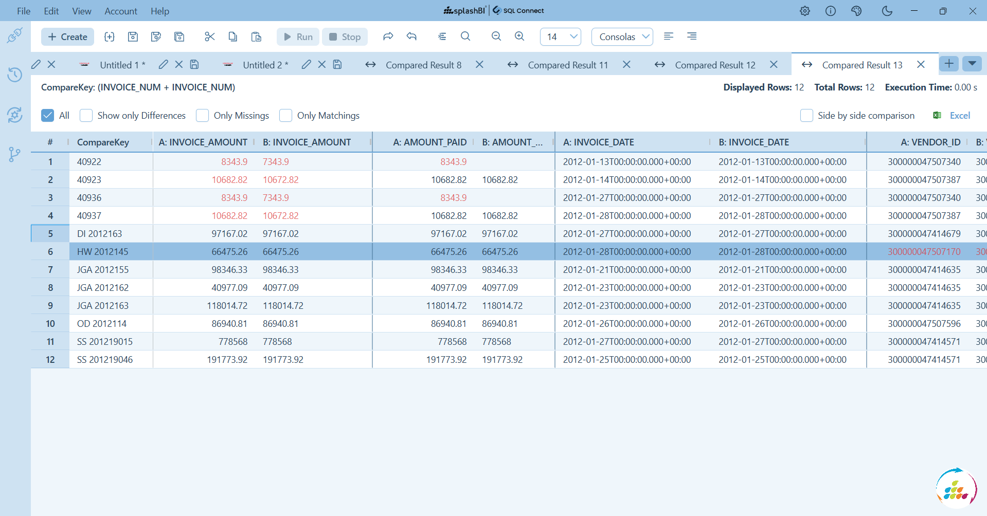
Task: Select the HW 2012145 row key cell
Action: tap(111, 251)
